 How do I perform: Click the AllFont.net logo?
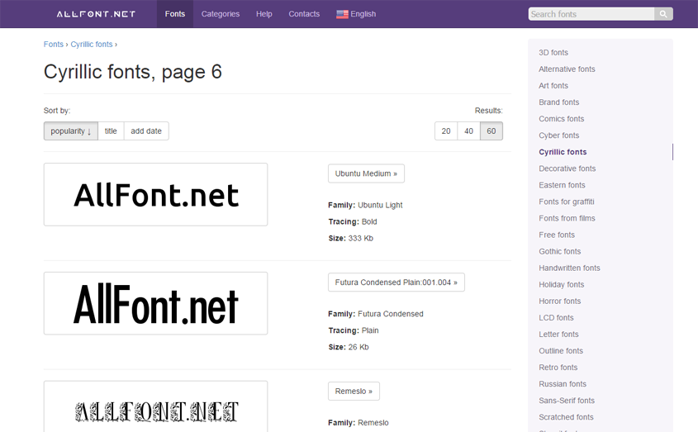coord(96,14)
